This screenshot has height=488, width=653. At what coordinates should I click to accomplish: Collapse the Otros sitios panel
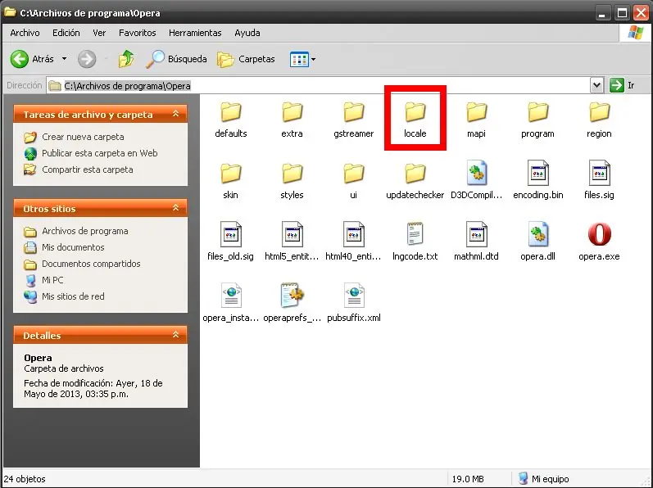pyautogui.click(x=175, y=208)
